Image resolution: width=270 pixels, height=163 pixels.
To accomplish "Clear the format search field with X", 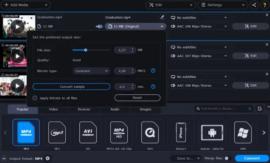I will point(250,108).
